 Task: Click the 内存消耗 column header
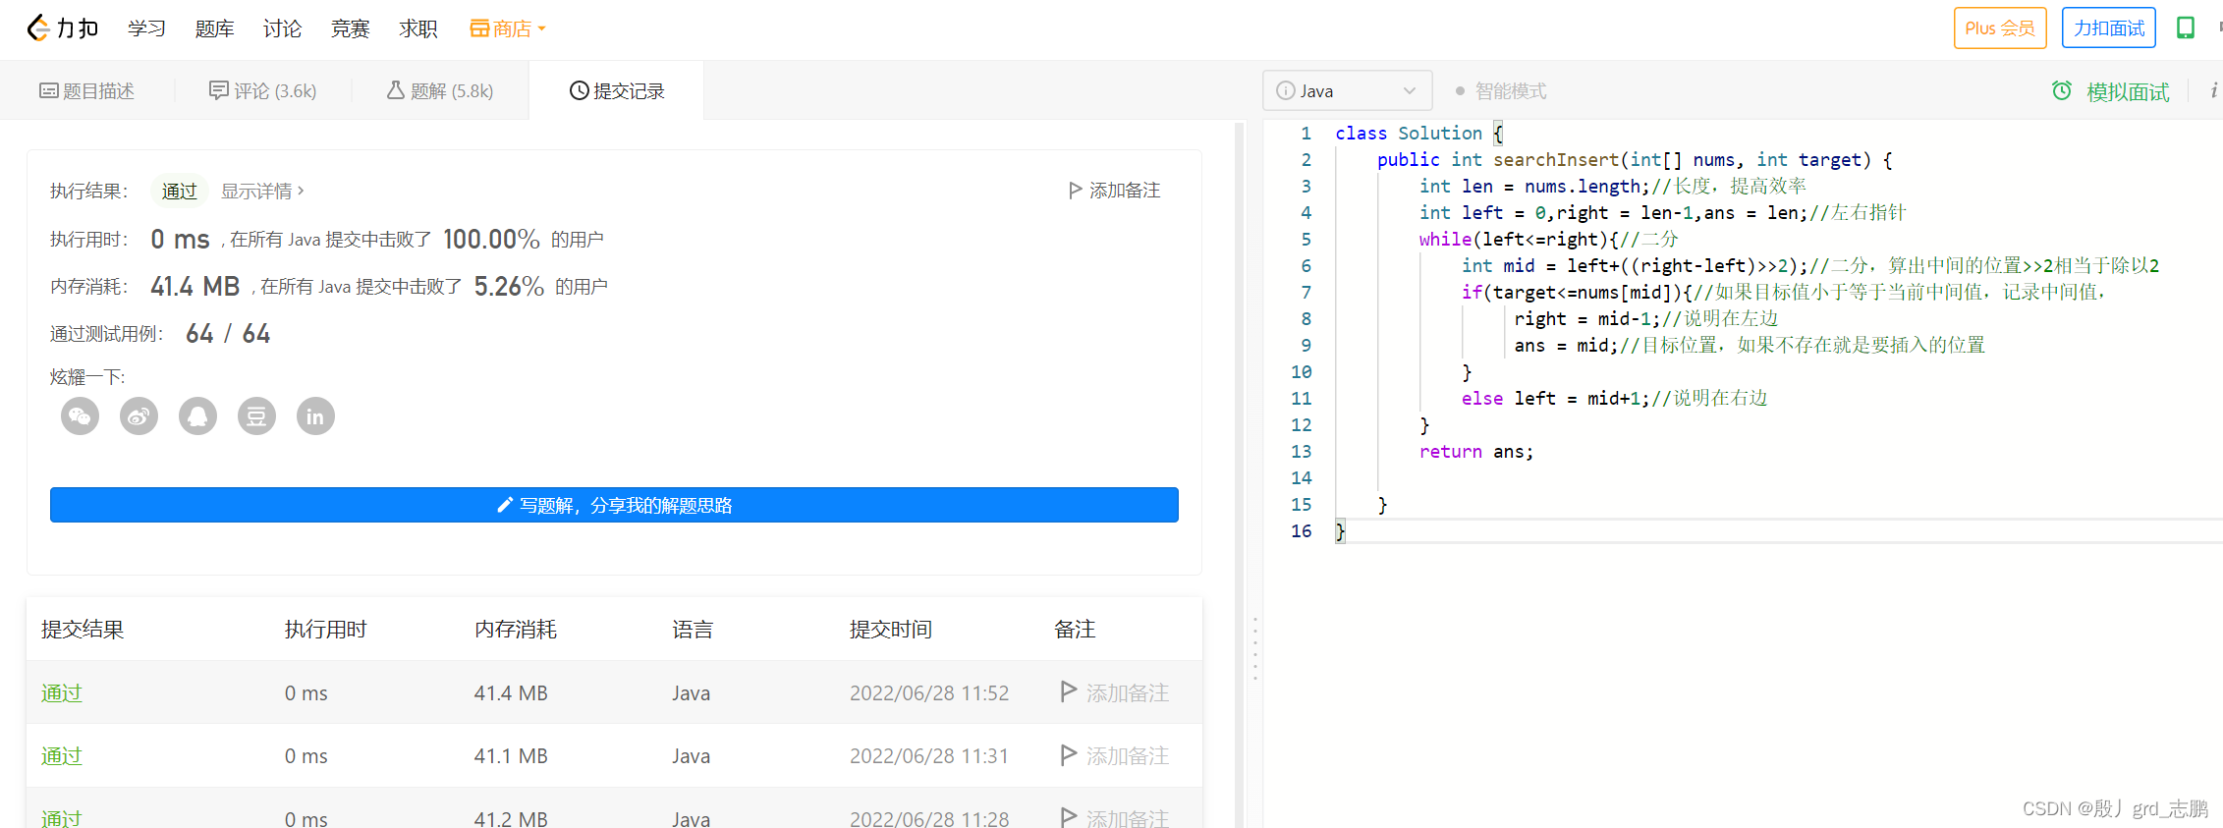point(516,629)
